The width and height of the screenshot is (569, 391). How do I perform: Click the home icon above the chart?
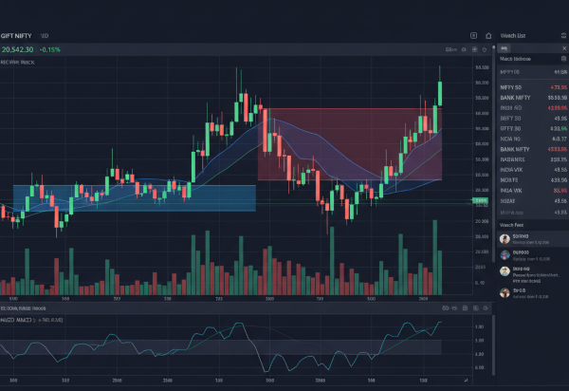tap(488, 35)
